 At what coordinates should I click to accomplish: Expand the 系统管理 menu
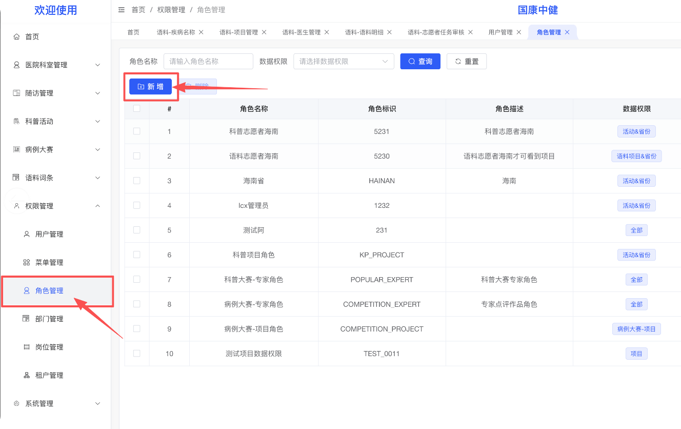click(98, 404)
